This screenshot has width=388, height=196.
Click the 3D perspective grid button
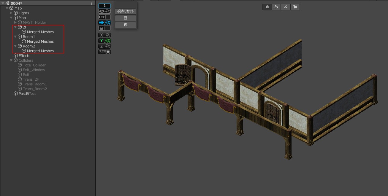tap(104, 52)
